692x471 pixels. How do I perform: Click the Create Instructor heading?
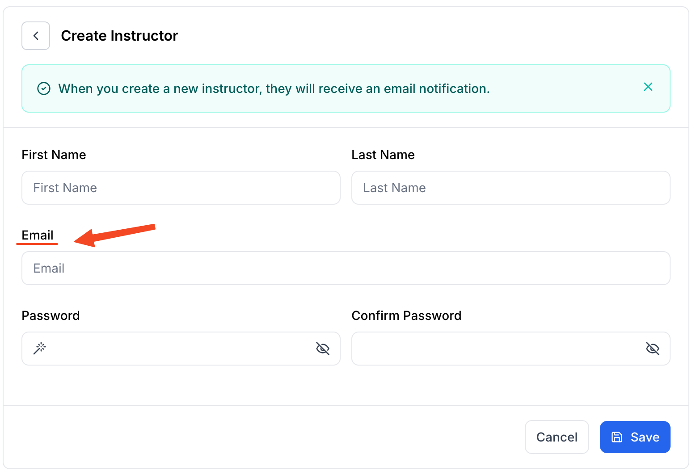[119, 36]
